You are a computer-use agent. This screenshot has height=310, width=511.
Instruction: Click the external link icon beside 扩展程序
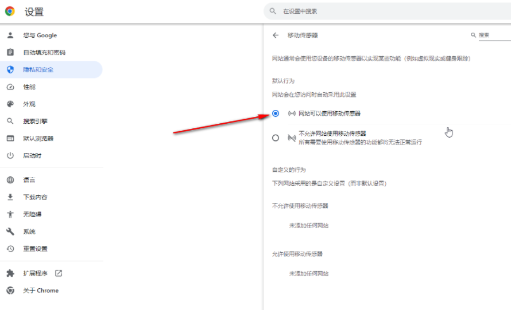click(59, 273)
